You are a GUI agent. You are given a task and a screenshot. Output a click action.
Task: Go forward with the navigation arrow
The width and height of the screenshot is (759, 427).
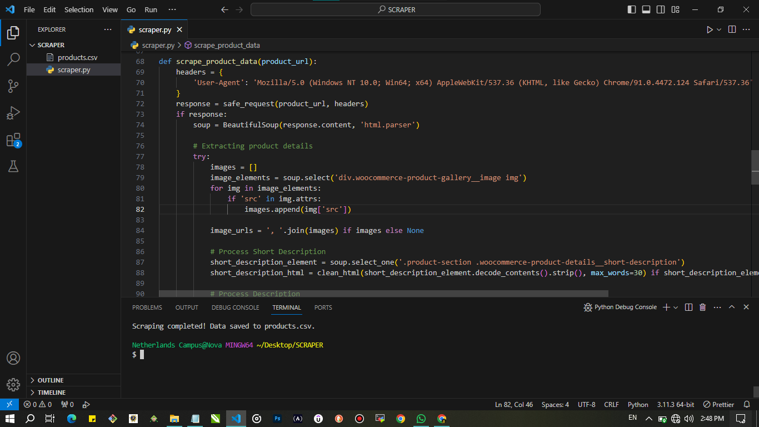pyautogui.click(x=239, y=9)
